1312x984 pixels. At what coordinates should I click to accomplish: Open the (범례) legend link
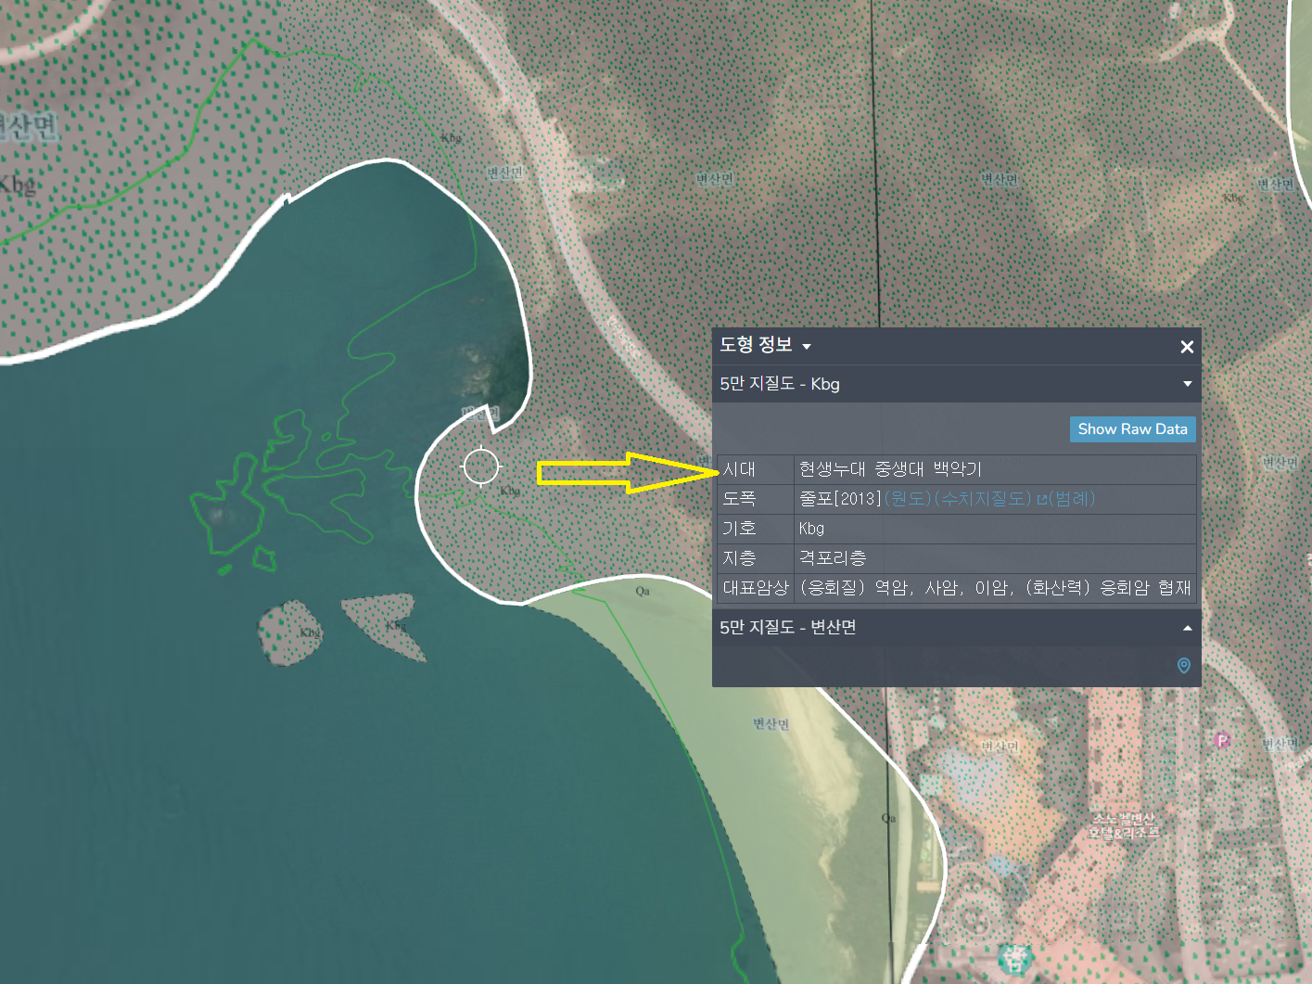[1071, 499]
